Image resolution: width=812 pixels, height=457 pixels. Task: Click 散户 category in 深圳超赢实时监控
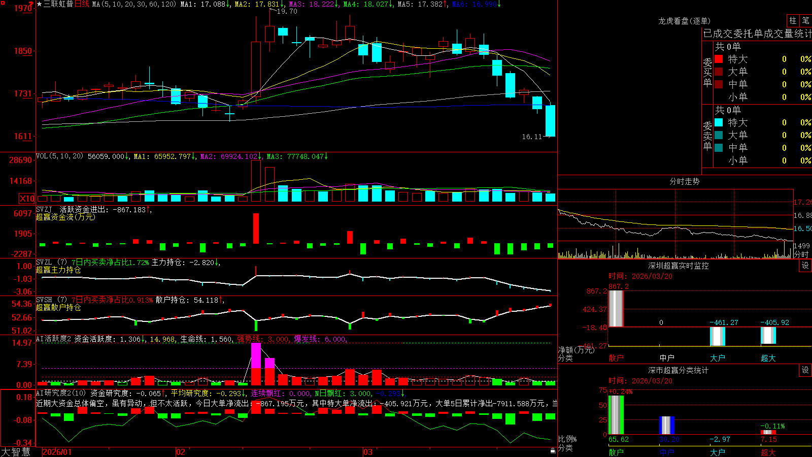click(616, 358)
